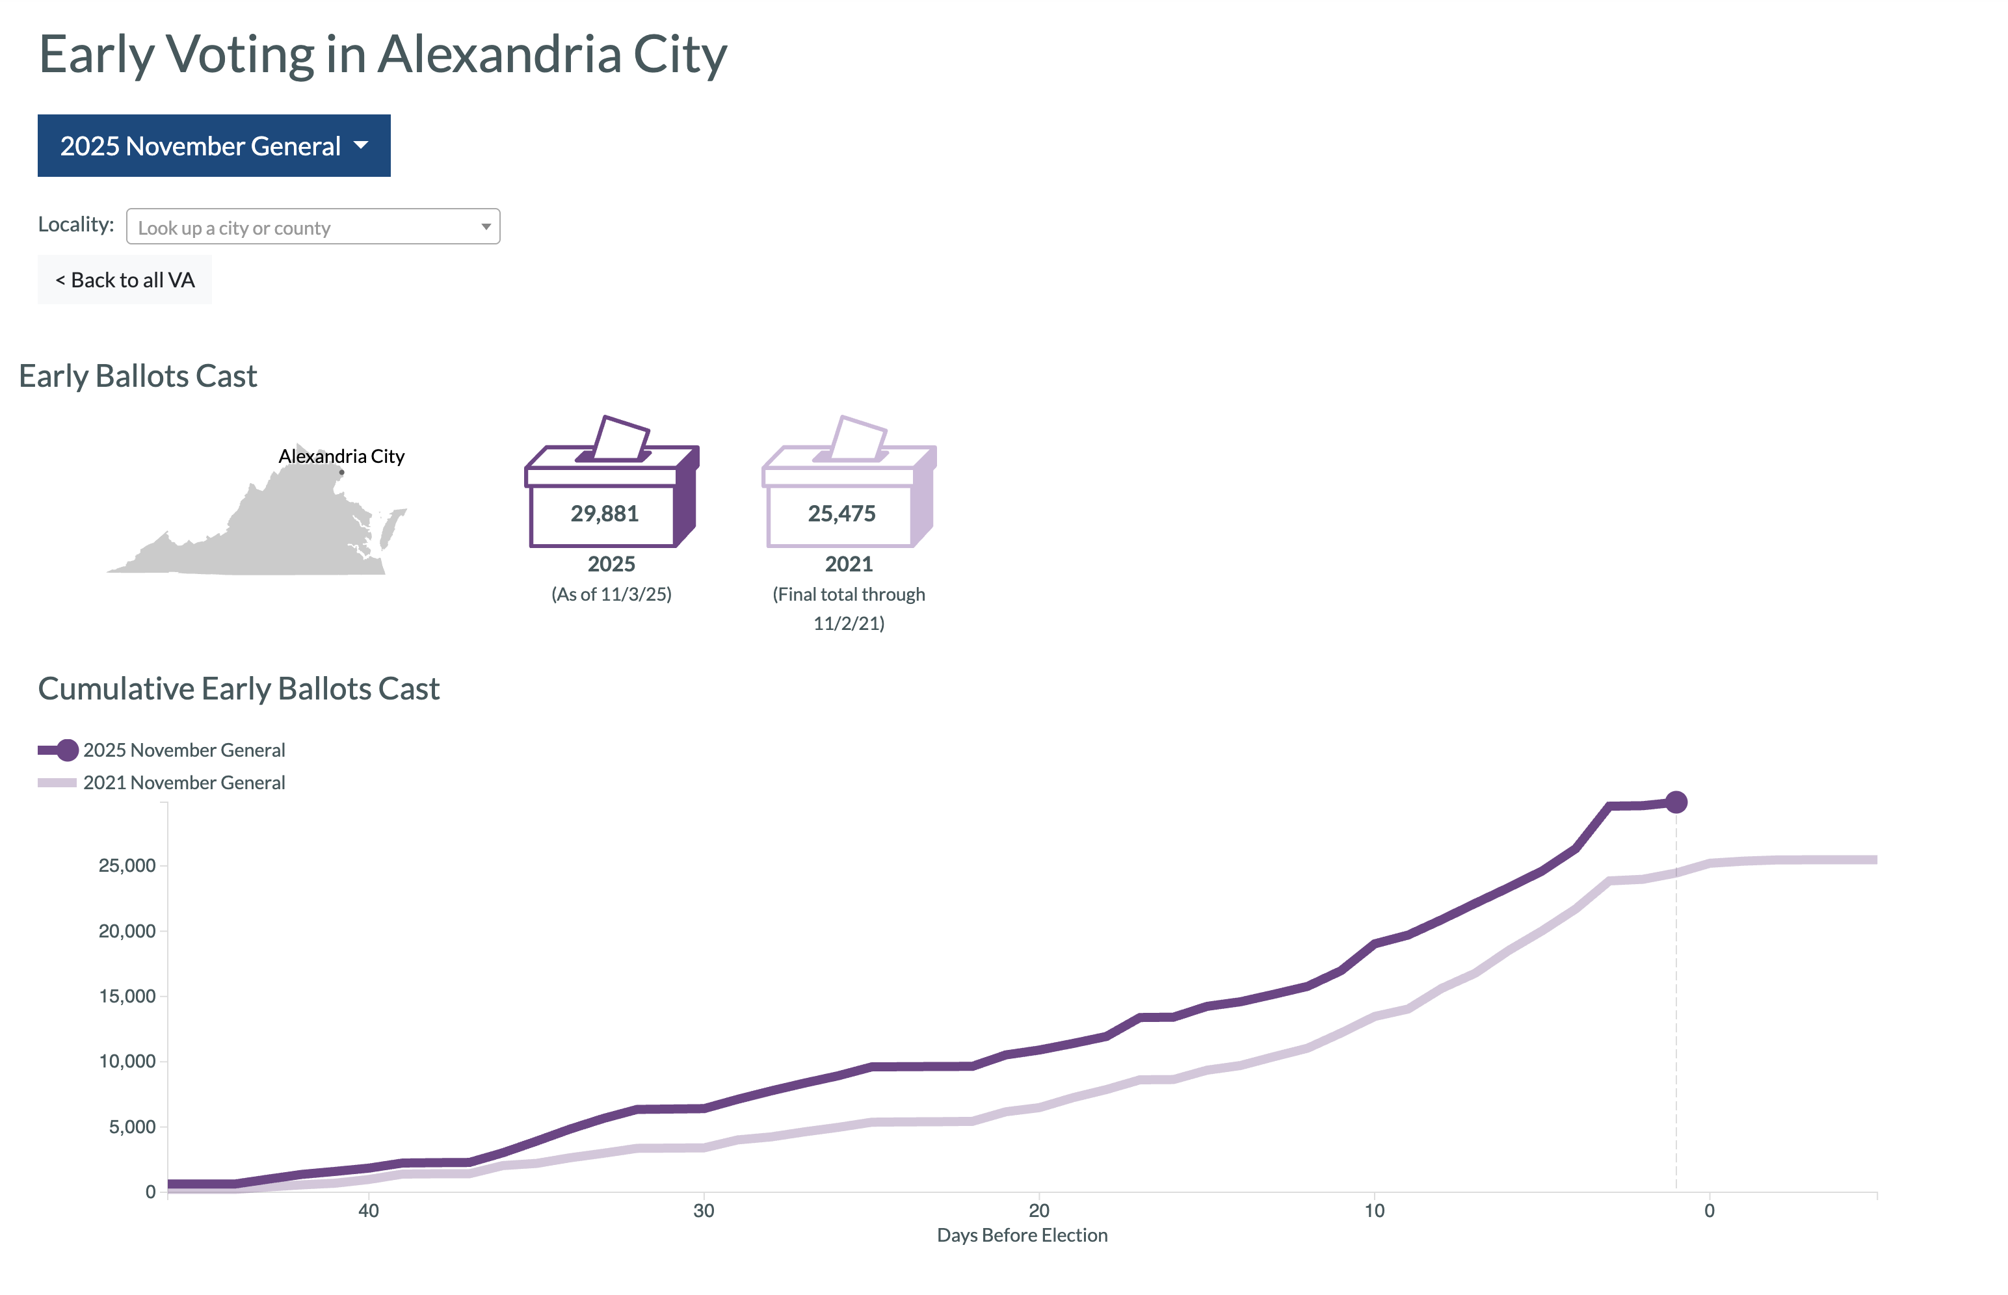Screen dimensions: 2008x1295
Task: Focus the Look up a city or county field
Action: pyautogui.click(x=313, y=227)
